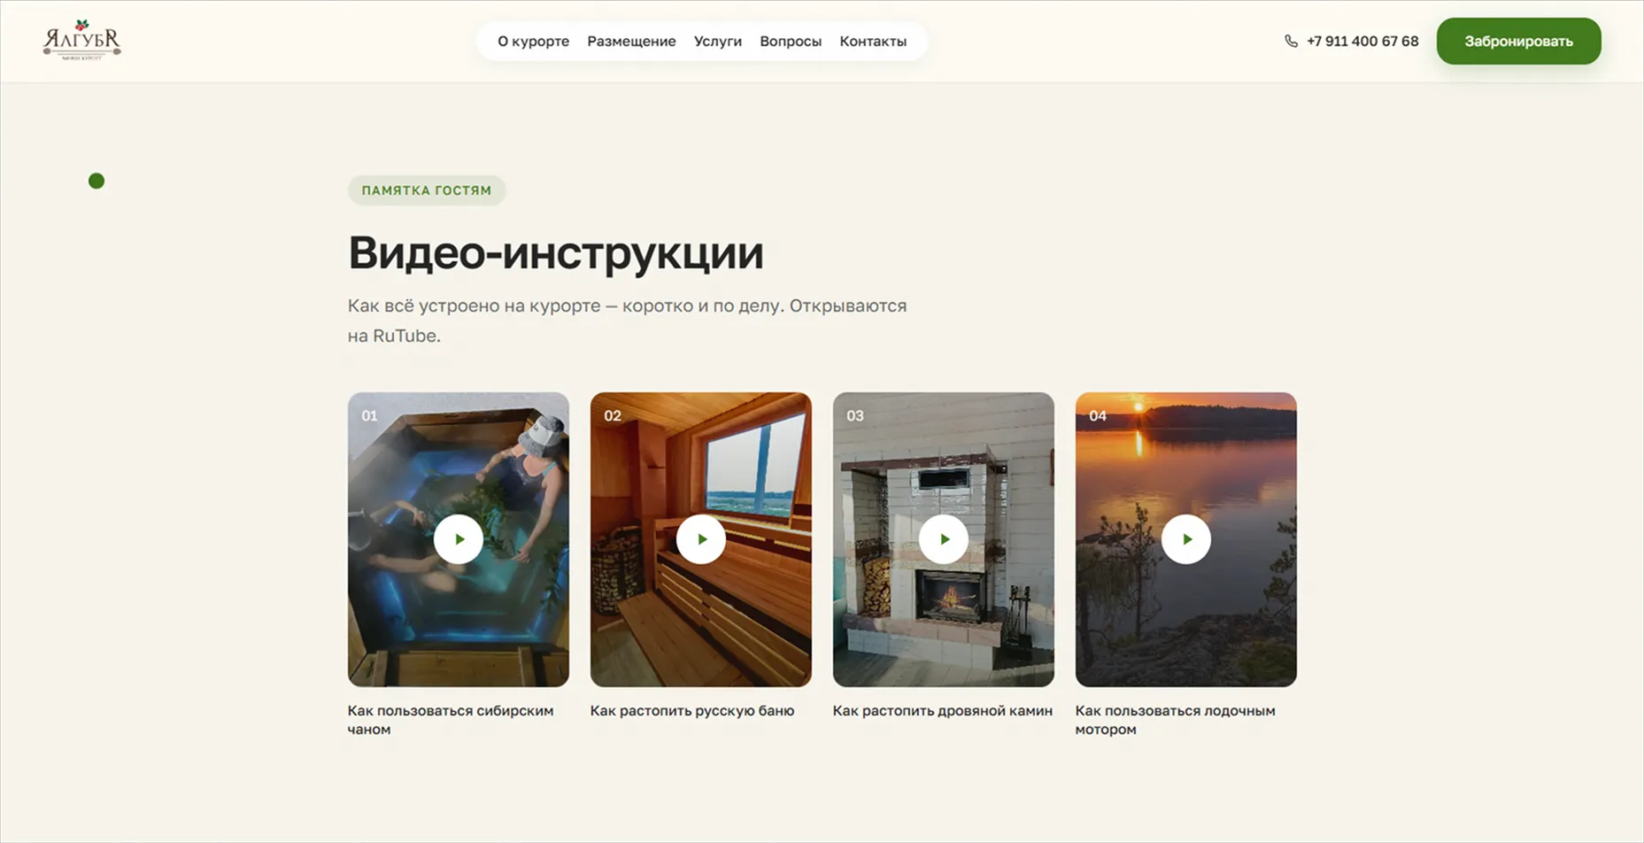This screenshot has width=1644, height=843.
Task: Play the Russian banya video
Action: 701,539
